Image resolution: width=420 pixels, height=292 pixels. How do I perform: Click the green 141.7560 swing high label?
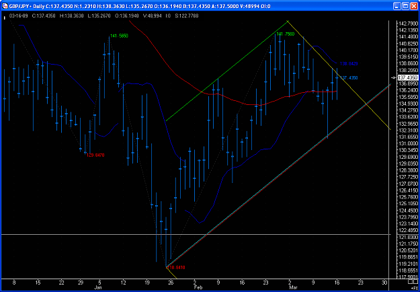click(x=286, y=34)
